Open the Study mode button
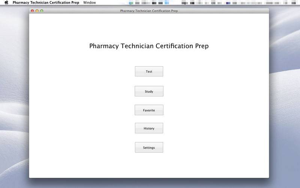This screenshot has height=188, width=300. click(149, 91)
